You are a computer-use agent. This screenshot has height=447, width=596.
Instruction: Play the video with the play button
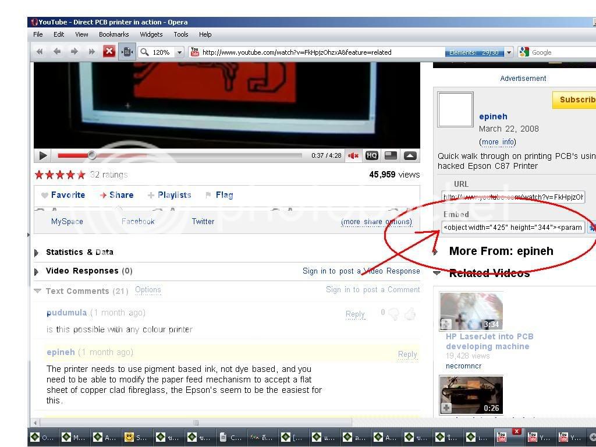[43, 155]
